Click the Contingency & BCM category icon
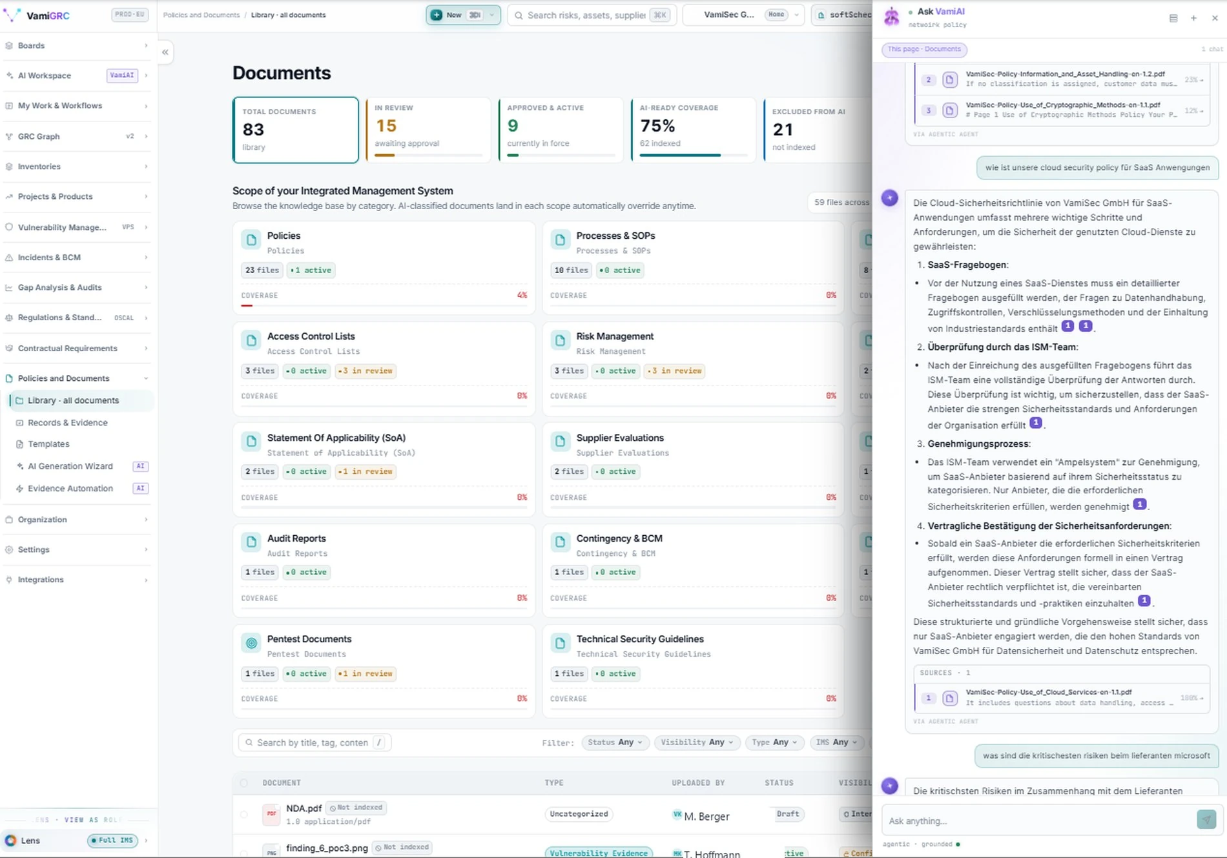 (560, 542)
